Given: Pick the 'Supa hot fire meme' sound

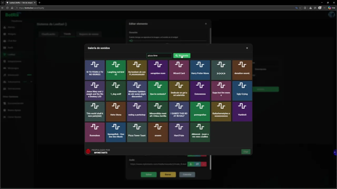Looking at the screenshot, I should [x=221, y=91].
